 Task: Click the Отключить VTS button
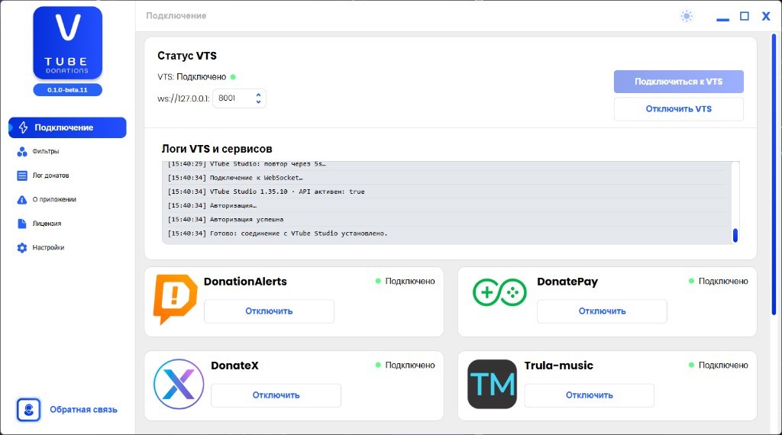(x=678, y=108)
